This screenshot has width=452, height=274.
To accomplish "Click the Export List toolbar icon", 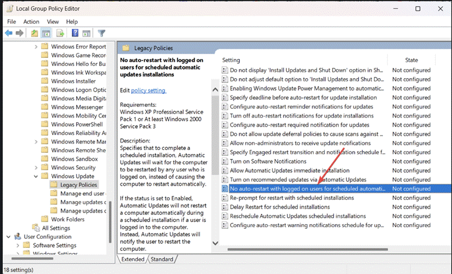I will (60, 33).
